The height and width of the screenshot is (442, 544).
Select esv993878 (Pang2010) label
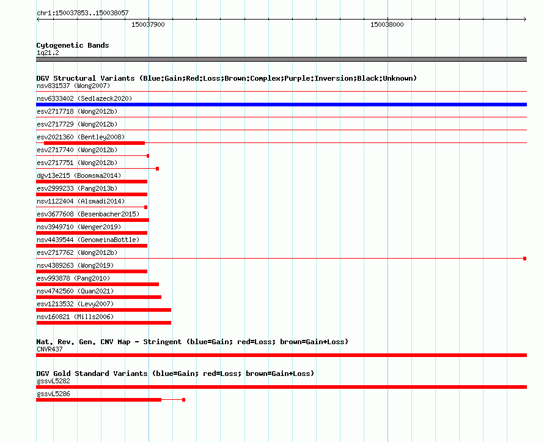tap(73, 278)
